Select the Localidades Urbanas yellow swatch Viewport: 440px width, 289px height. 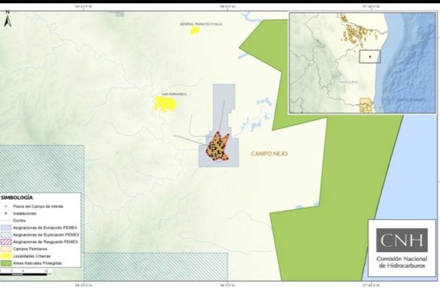[x=6, y=256]
